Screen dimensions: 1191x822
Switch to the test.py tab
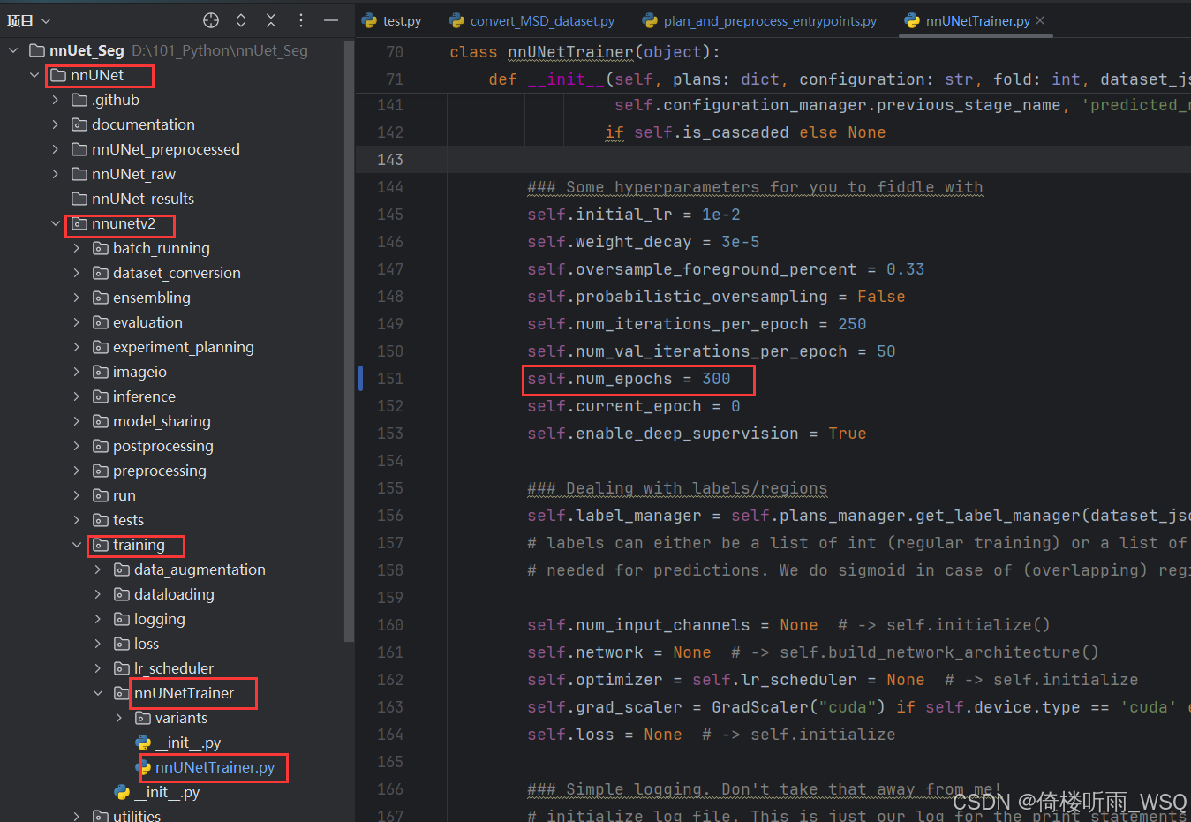pos(392,20)
